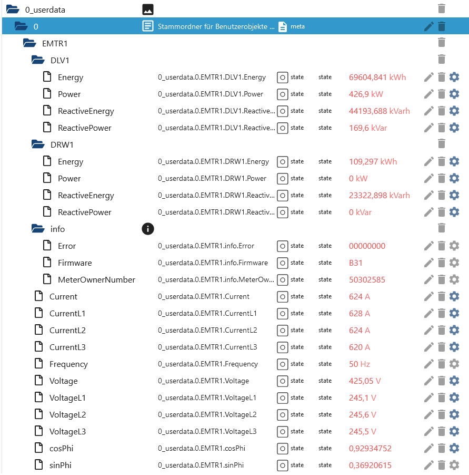Click the sinPhi value 0,36920615
The height and width of the screenshot is (475, 469).
coord(370,465)
